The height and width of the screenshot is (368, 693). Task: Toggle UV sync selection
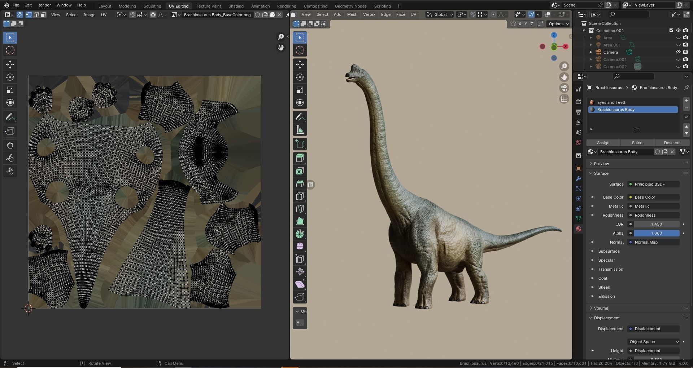(x=20, y=15)
